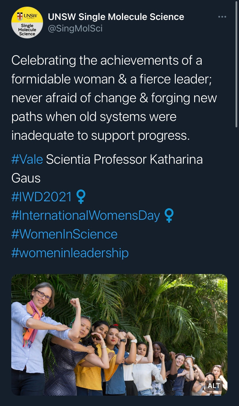The width and height of the screenshot is (239, 406).
Task: Click the female sign emoji after #InternationalWomensDay
Action: point(169,216)
